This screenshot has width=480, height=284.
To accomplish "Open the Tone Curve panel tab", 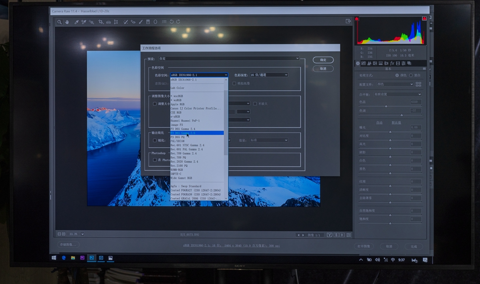I will (363, 63).
